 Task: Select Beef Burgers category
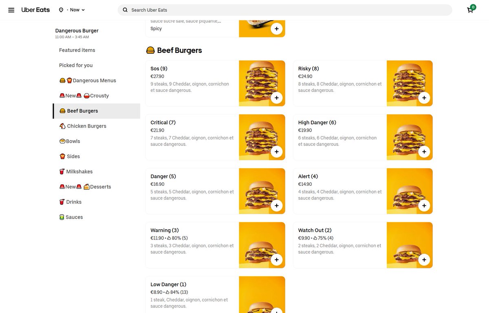[x=97, y=111]
